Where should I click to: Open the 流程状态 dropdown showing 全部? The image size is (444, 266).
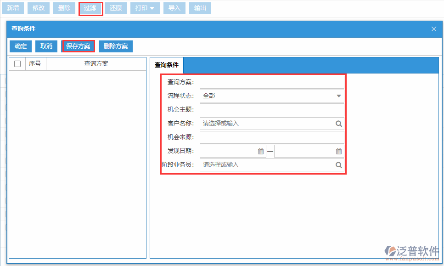(x=338, y=96)
